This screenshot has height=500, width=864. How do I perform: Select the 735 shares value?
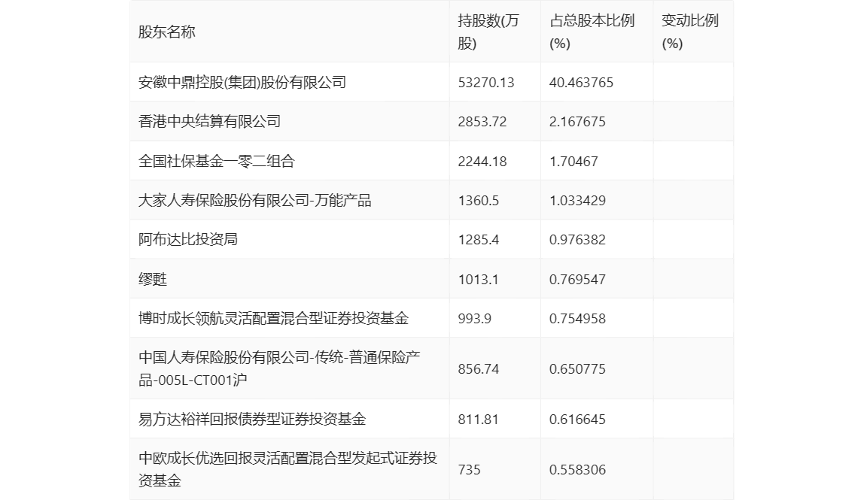tap(470, 470)
